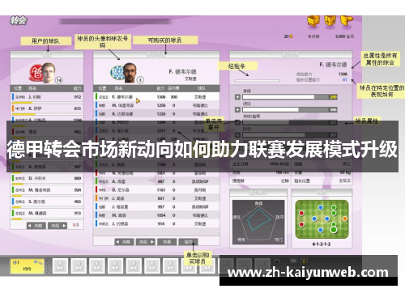Viewport: 405px width, 293px height.
Task: Click the experience bar under 经验条
Action: (x=257, y=80)
